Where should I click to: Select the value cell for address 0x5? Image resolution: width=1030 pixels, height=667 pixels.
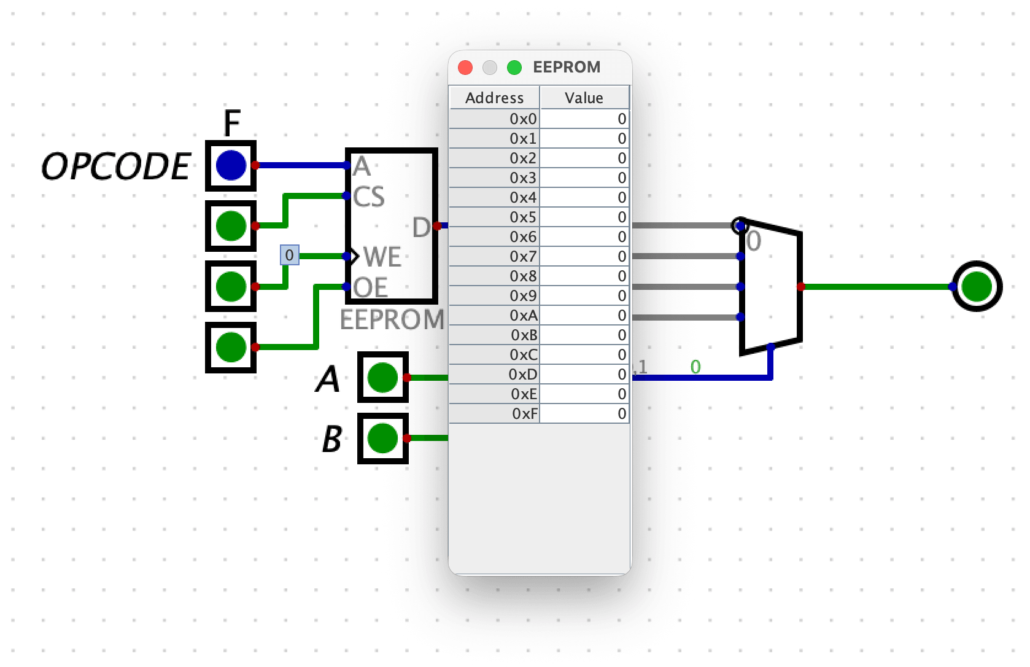click(x=584, y=217)
